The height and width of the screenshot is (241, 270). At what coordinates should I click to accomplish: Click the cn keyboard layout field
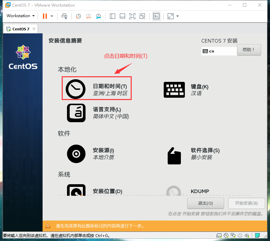[x=219, y=51]
